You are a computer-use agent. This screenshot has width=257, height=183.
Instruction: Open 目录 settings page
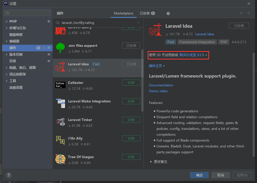point(13,61)
